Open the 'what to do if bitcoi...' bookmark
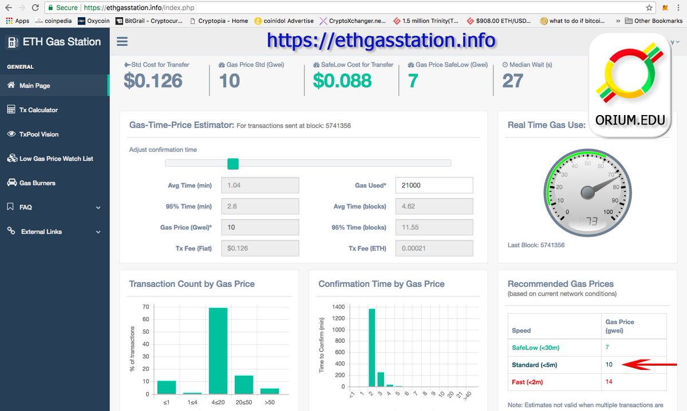Image resolution: width=687 pixels, height=411 pixels. pos(572,21)
